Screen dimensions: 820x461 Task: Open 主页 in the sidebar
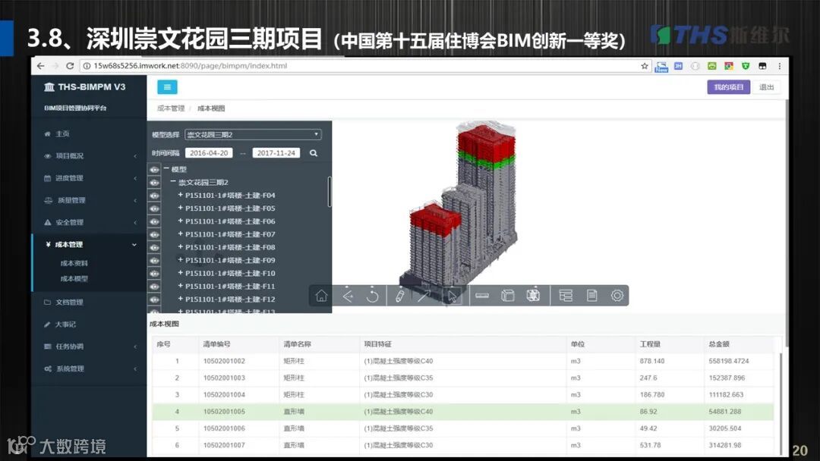pyautogui.click(x=62, y=134)
